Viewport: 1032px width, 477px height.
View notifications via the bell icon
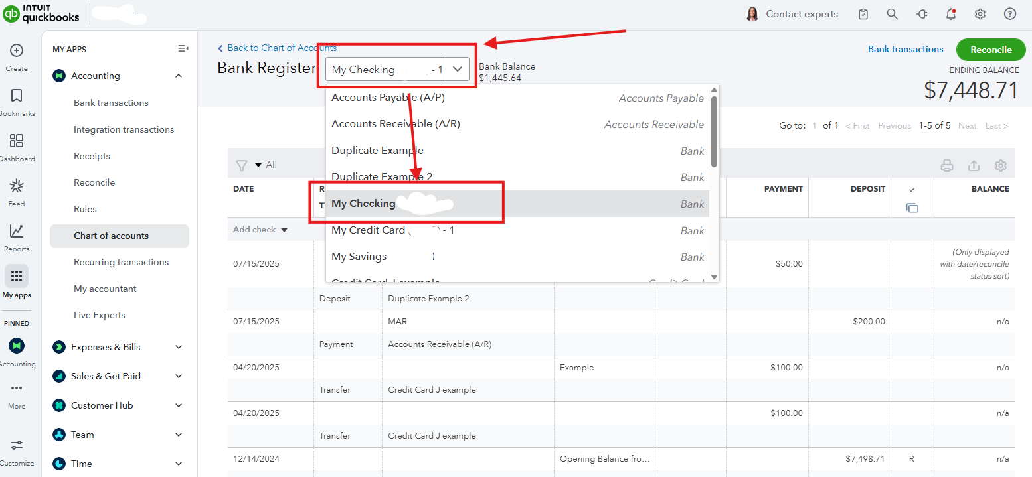[x=951, y=14]
